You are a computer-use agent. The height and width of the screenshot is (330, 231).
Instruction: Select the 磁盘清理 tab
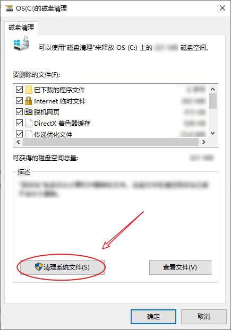(21, 28)
